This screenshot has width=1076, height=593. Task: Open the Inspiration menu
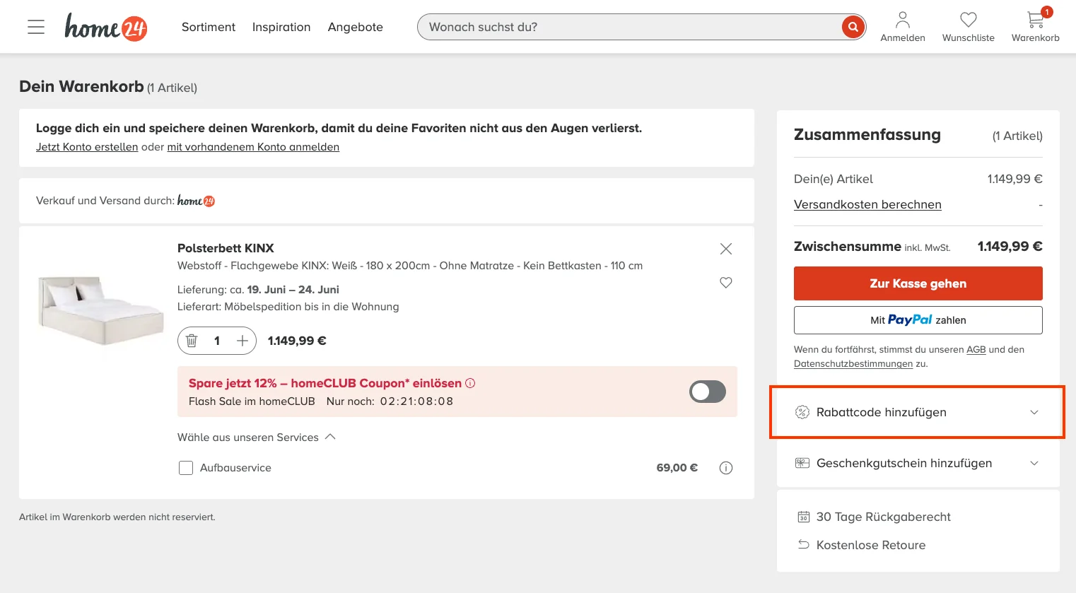pos(281,27)
